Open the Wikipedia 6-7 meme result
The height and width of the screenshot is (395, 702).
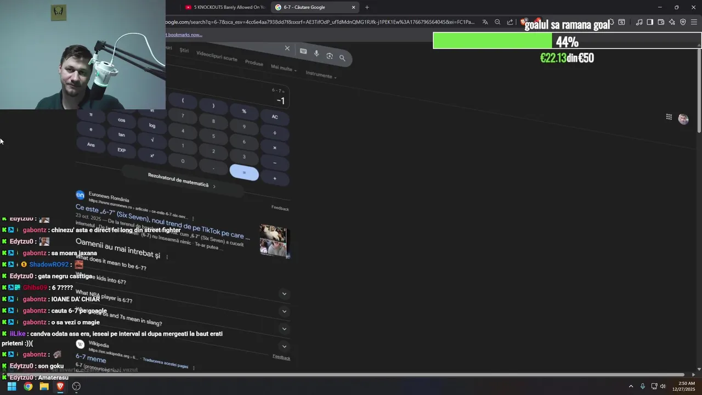(x=91, y=358)
